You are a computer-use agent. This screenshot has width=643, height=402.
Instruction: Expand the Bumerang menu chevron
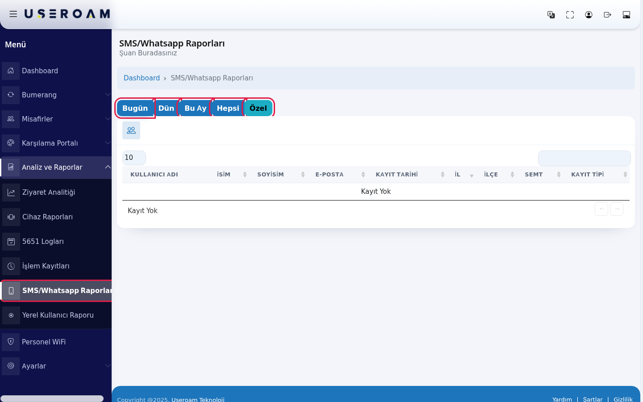108,95
